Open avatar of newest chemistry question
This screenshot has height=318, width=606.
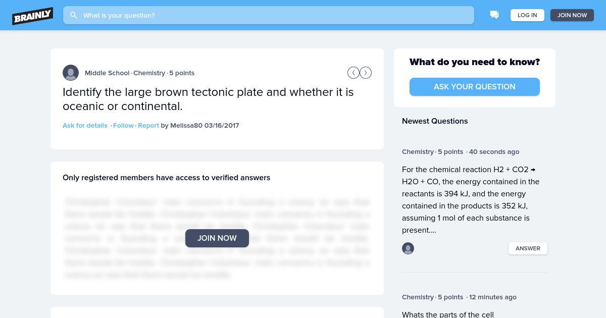(408, 248)
